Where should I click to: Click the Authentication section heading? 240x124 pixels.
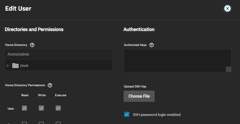coord(139,29)
